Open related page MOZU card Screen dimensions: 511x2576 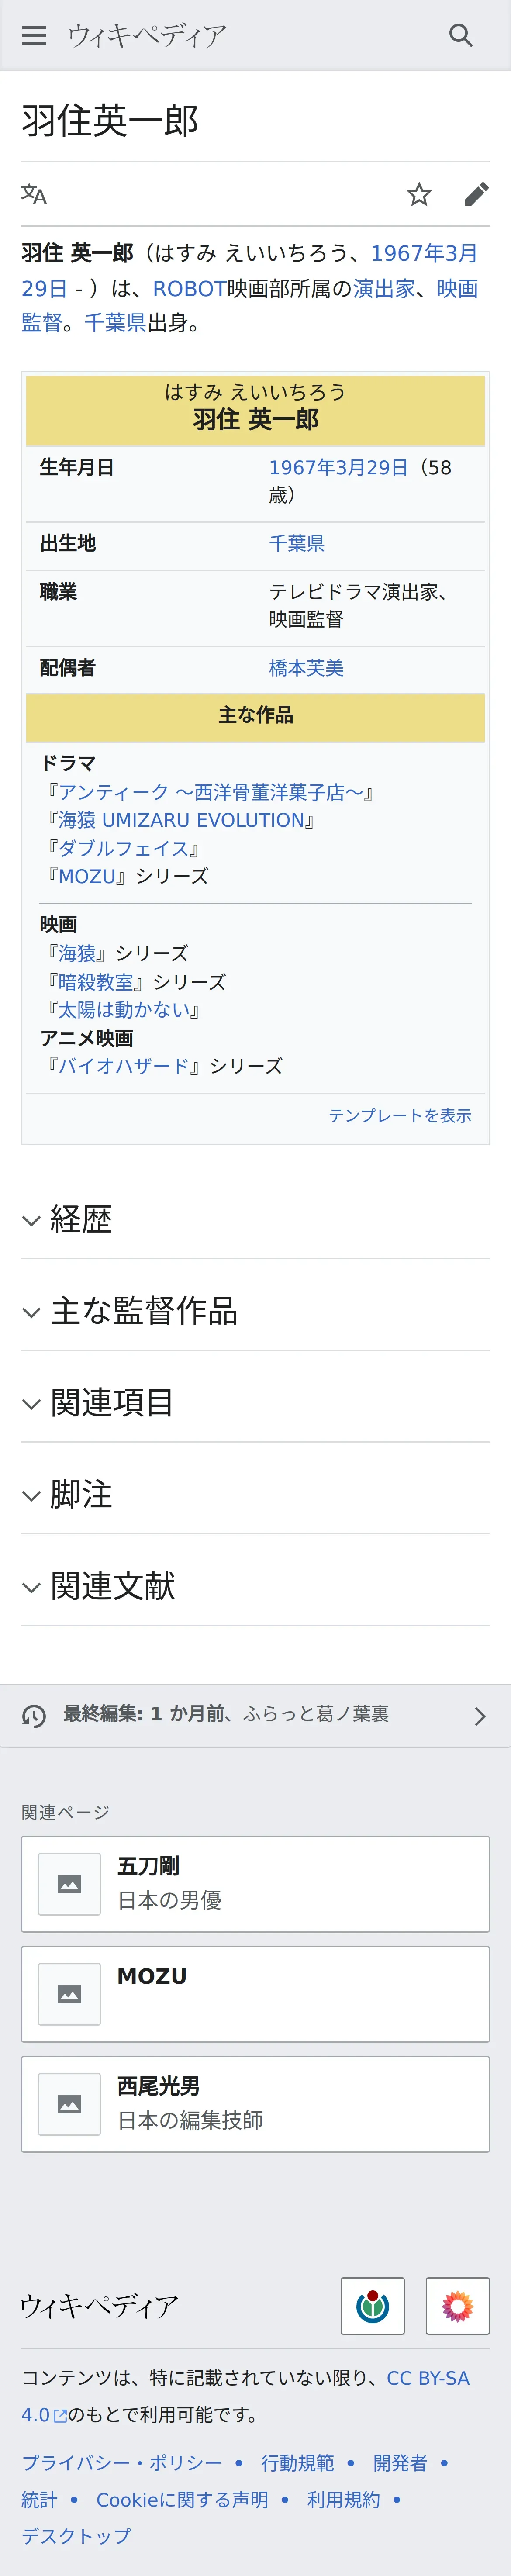(x=255, y=1994)
